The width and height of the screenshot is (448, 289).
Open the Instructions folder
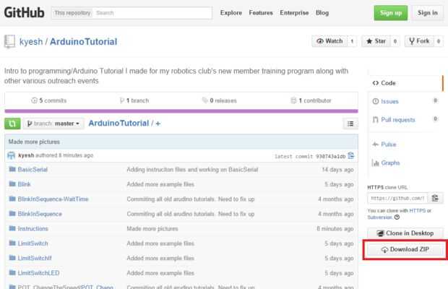pos(33,229)
